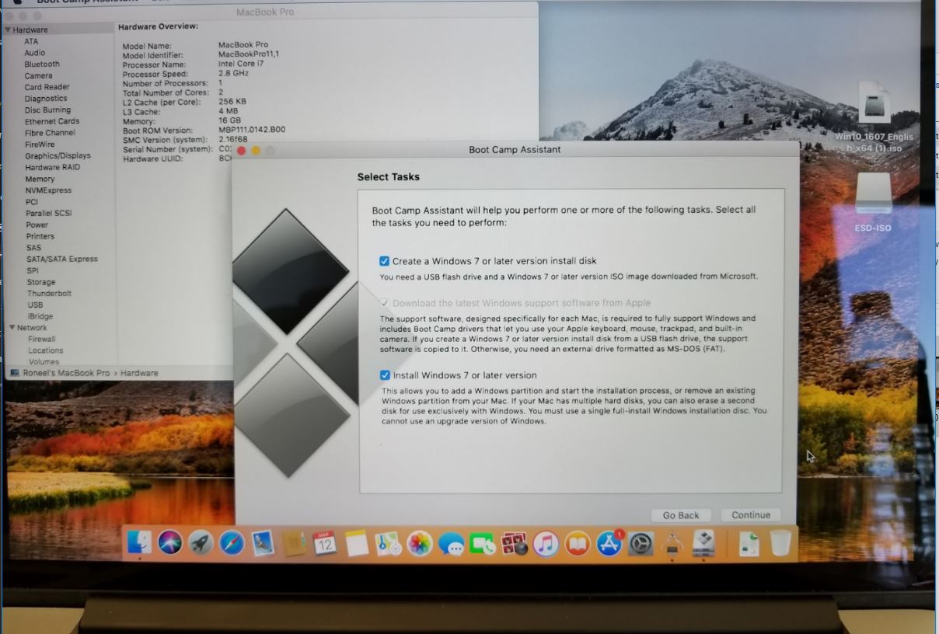Select SATA/SATA Express in sidebar

[x=62, y=259]
